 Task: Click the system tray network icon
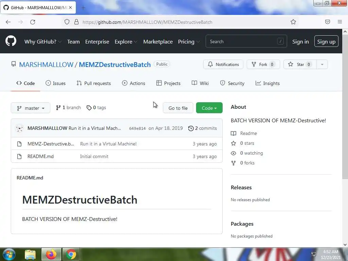314,254
